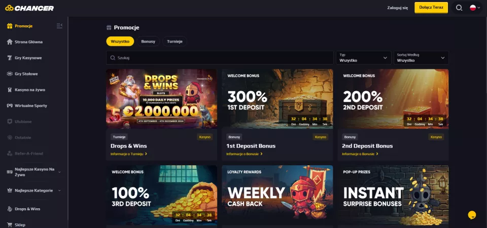
Task: Click the Zaloguj się link
Action: pyautogui.click(x=398, y=8)
